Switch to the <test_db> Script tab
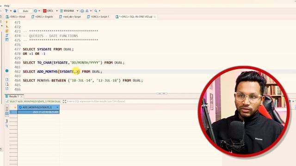The width and height of the screenshot is (296, 166). click(x=70, y=17)
